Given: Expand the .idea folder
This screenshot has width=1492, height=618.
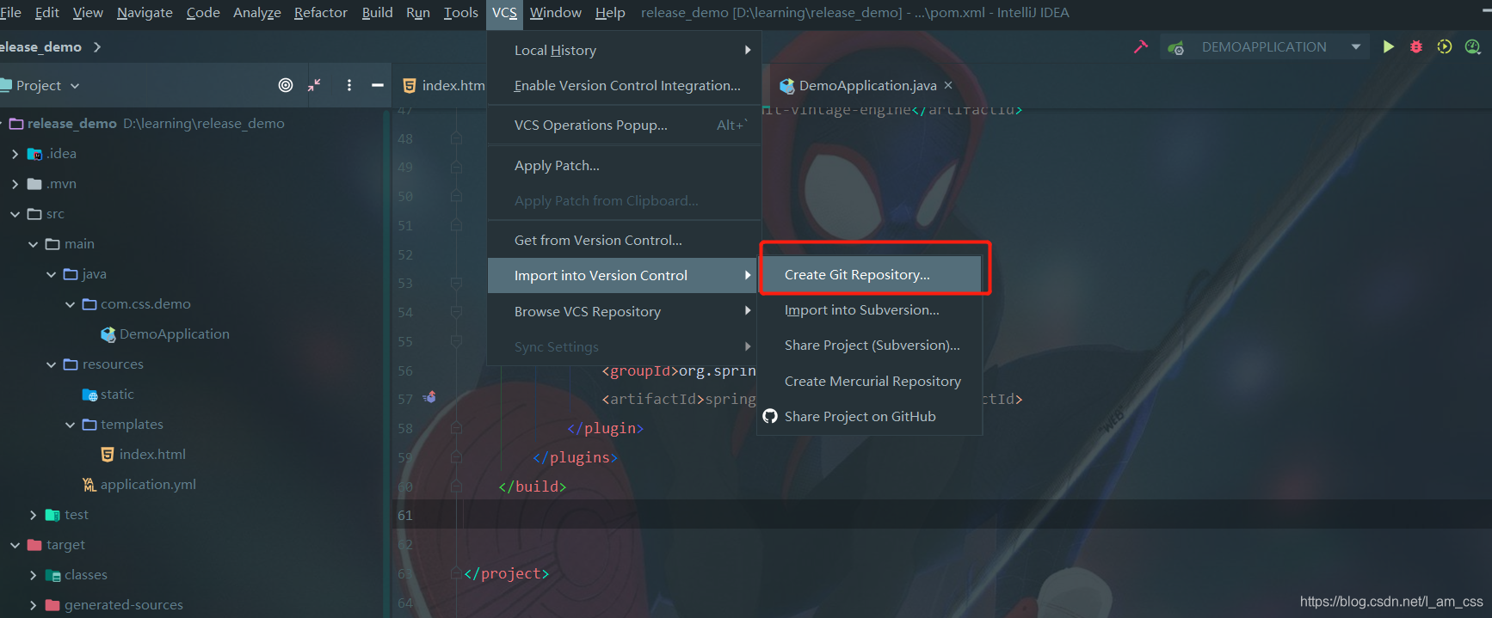Looking at the screenshot, I should (15, 154).
